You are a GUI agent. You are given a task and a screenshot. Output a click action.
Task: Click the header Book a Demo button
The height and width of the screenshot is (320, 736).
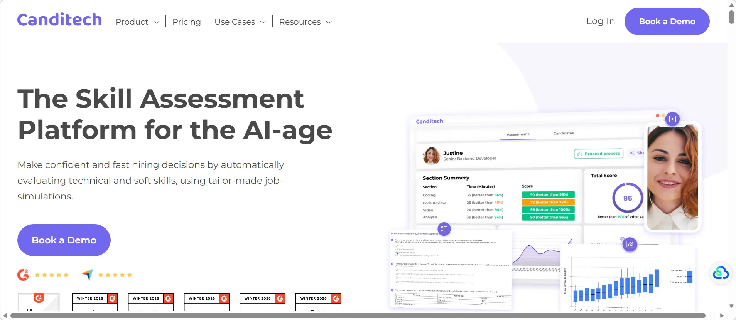(x=667, y=22)
